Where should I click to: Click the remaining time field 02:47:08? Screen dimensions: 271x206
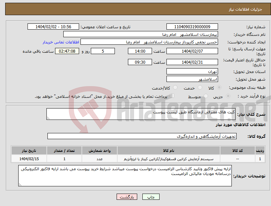coord(67,51)
